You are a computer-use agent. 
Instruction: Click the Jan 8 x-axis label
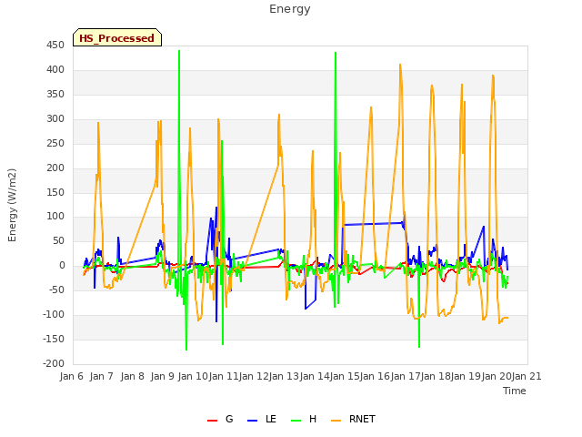click(132, 376)
